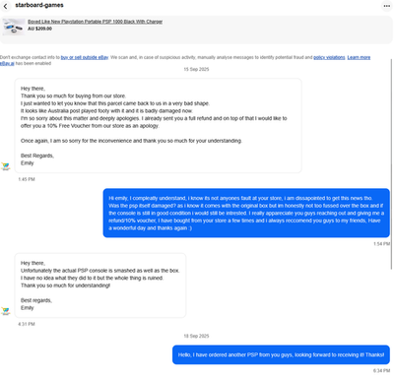
Task: Click the AU $209.00 price text
Action: click(x=39, y=29)
